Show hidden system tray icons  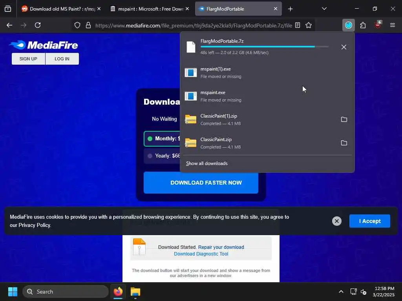[x=341, y=292]
